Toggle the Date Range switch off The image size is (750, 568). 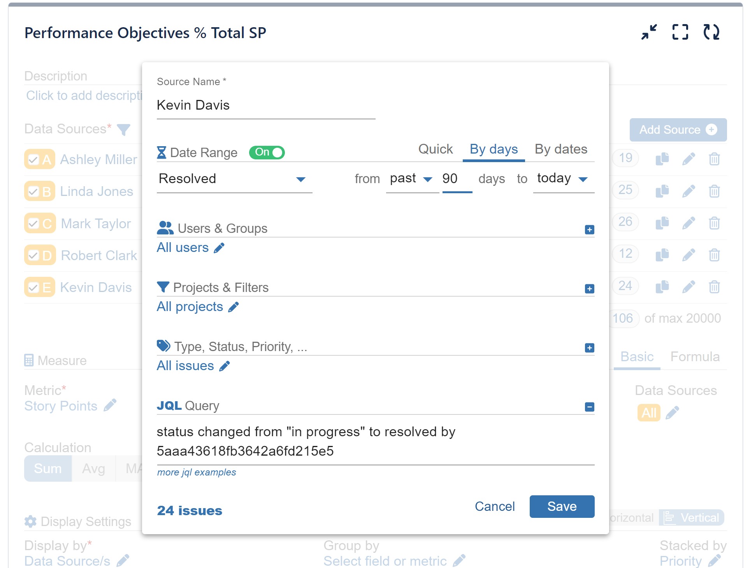tap(267, 152)
